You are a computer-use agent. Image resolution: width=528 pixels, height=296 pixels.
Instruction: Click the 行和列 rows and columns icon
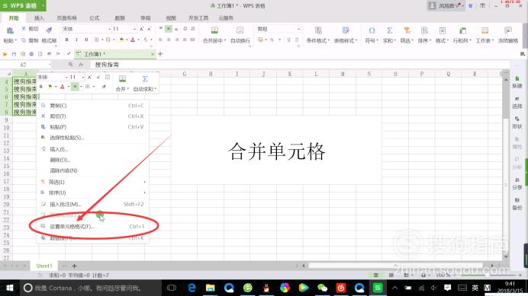(x=462, y=30)
